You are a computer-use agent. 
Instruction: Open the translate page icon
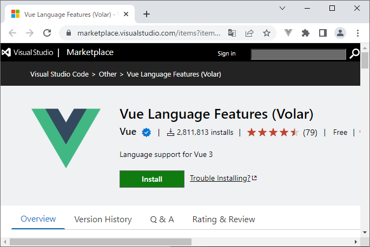click(x=232, y=33)
